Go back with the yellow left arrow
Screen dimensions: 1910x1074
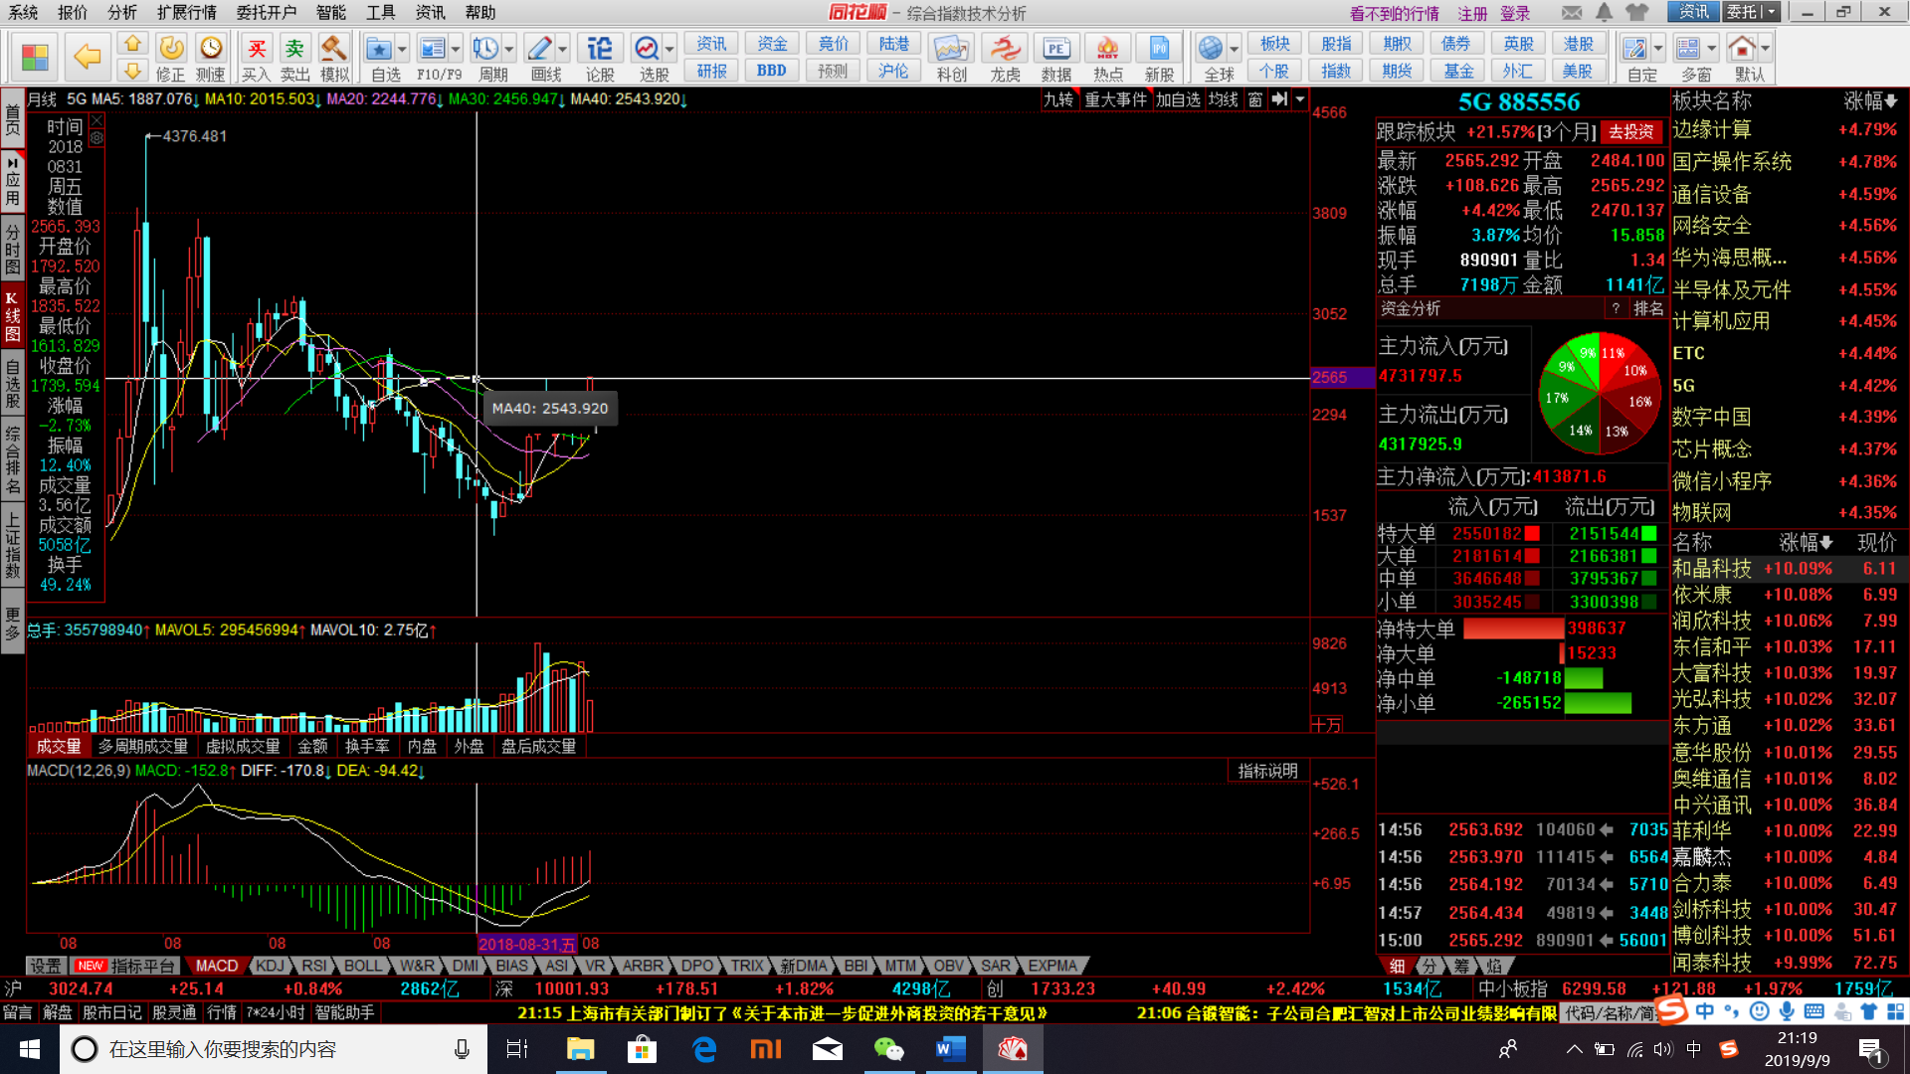tap(87, 58)
